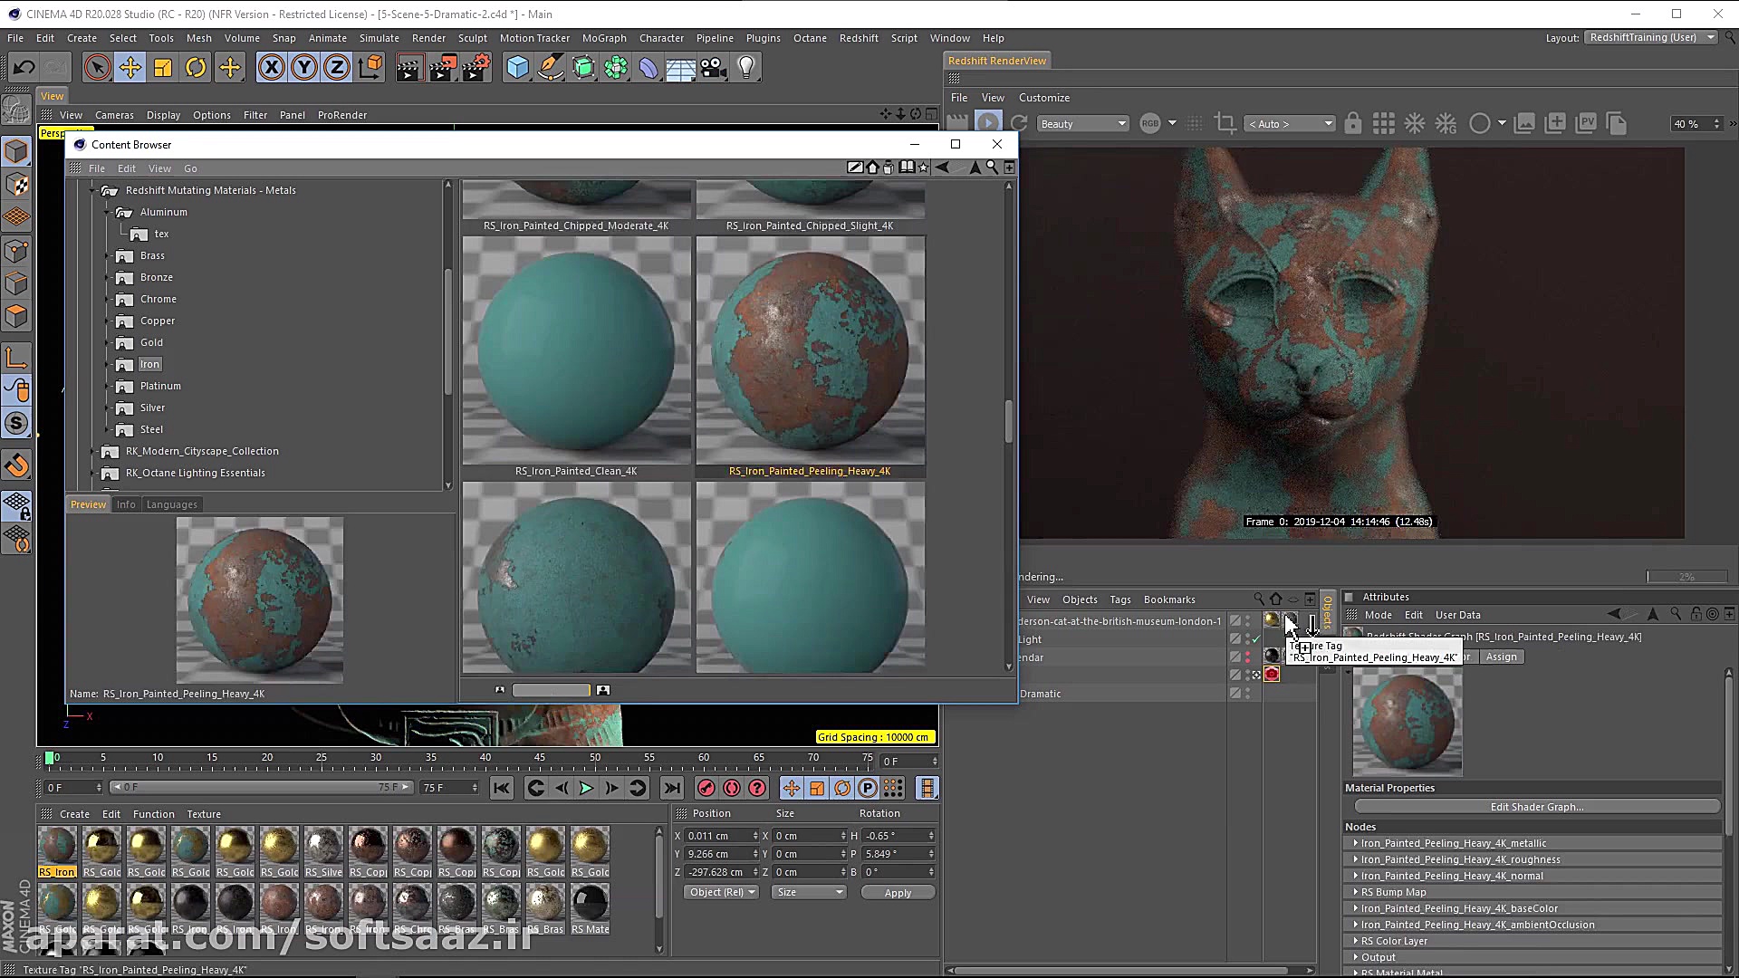Click the lock icon in RenderView toolbar

pyautogui.click(x=1352, y=123)
